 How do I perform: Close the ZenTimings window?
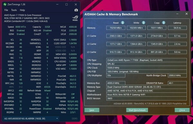pyautogui.click(x=76, y=5)
